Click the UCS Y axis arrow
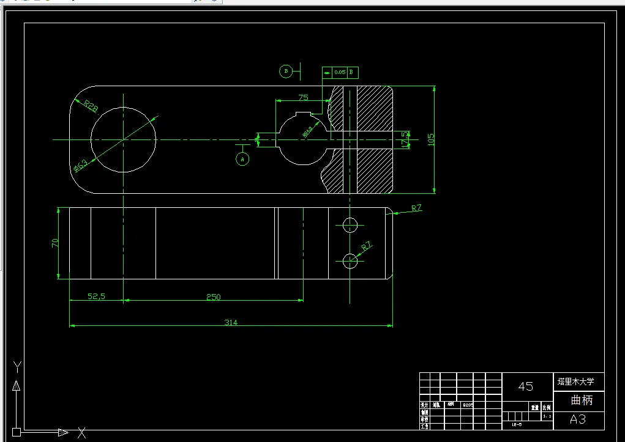Screen dimensions: 625x442 17,386
